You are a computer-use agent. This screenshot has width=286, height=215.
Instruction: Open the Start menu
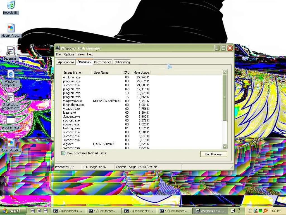click(x=13, y=211)
